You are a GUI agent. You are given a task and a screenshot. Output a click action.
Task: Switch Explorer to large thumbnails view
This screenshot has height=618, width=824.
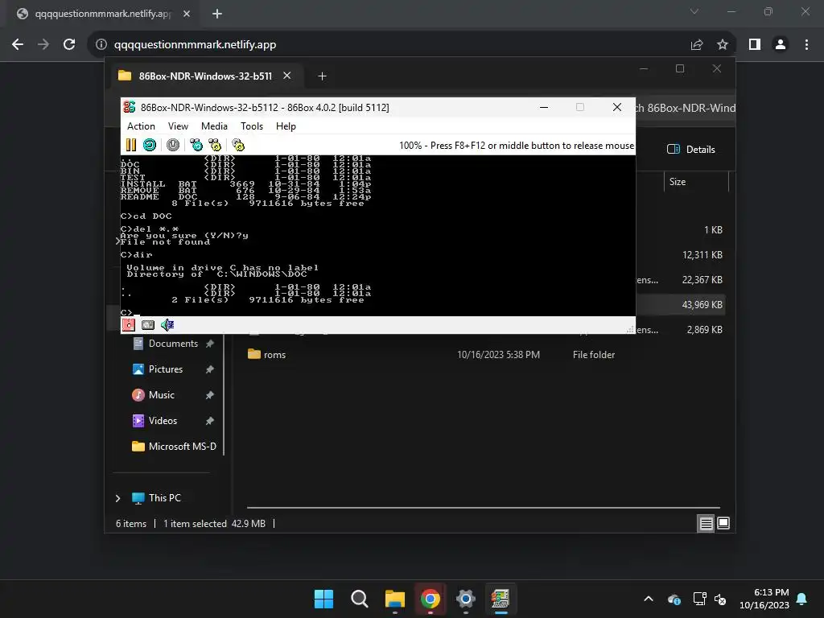723,523
